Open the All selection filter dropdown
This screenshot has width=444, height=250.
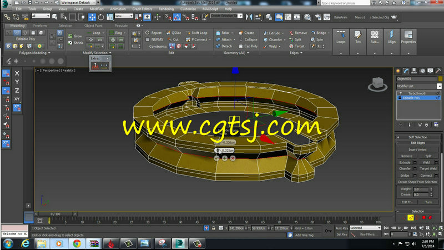(41, 16)
